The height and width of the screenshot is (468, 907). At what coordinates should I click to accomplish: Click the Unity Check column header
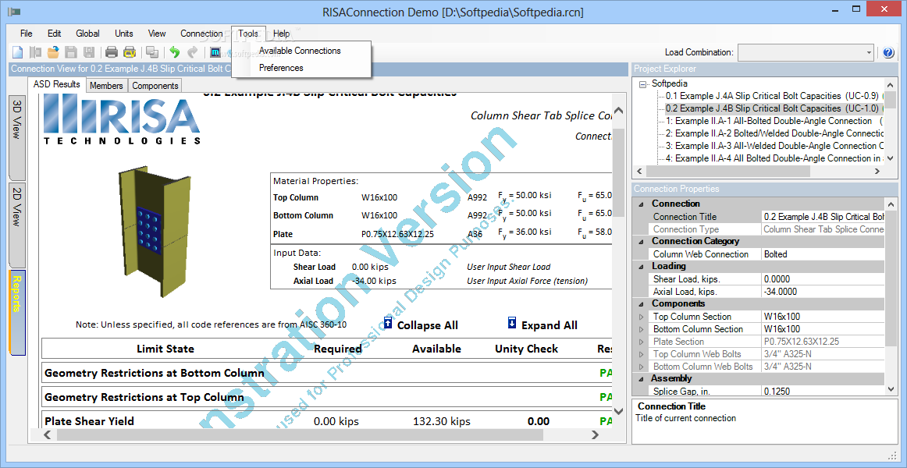pyautogui.click(x=526, y=349)
